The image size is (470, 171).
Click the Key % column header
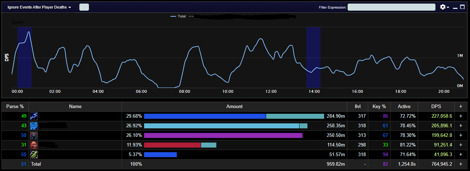[x=379, y=106]
